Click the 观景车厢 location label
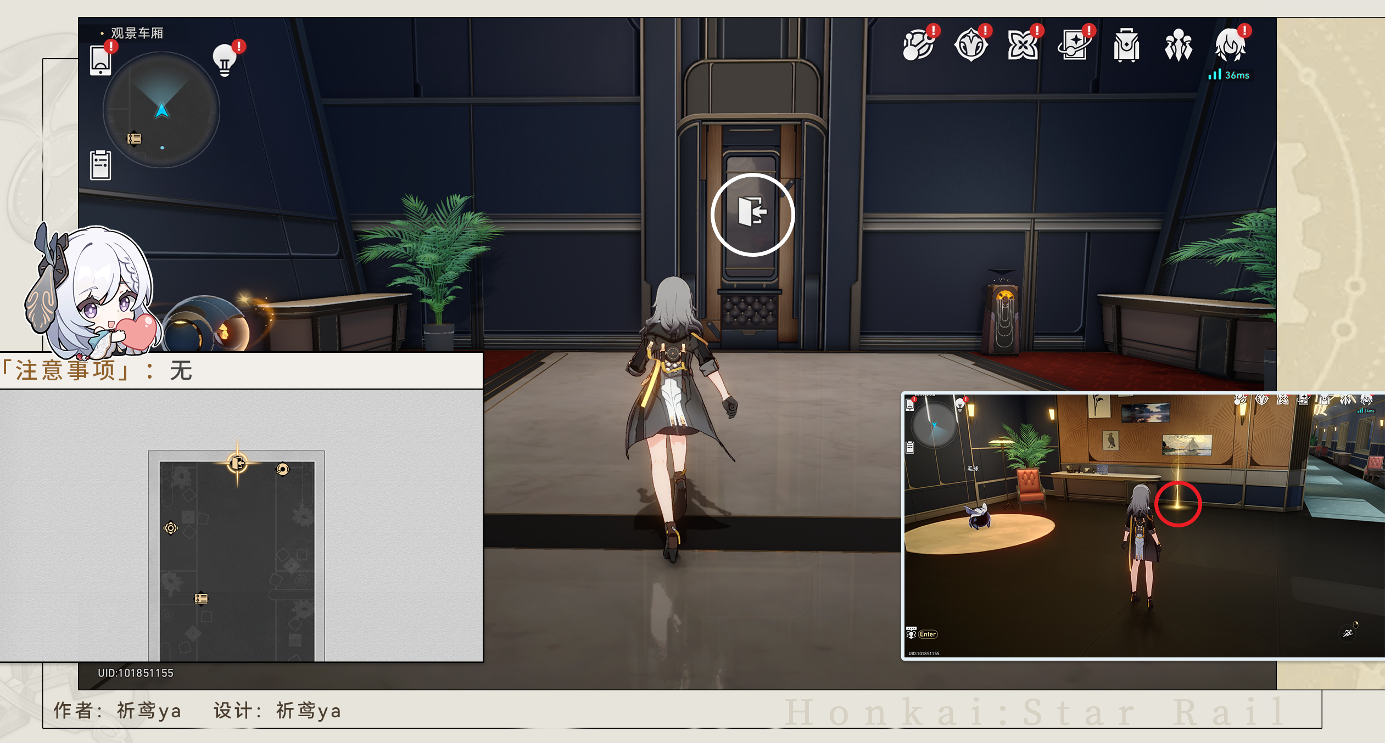The height and width of the screenshot is (743, 1385). click(x=137, y=33)
